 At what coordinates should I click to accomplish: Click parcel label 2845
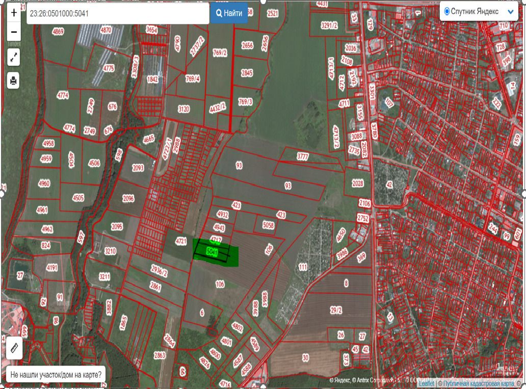tap(247, 73)
